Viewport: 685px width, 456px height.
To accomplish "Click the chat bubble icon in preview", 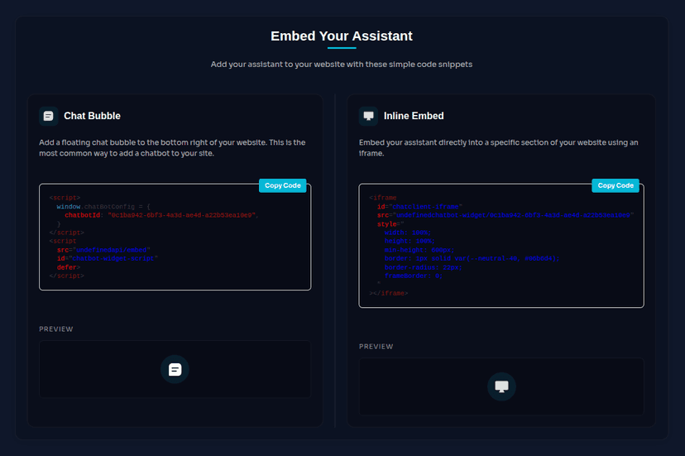I will 175,369.
